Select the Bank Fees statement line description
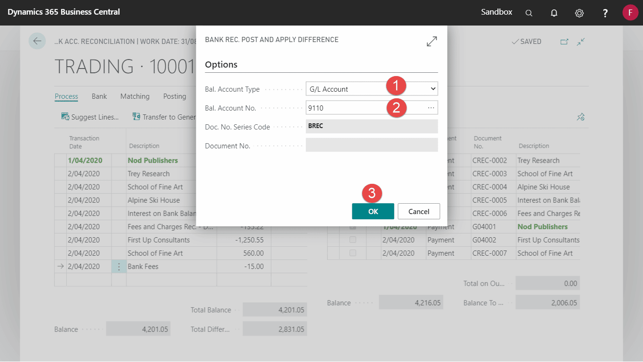Image resolution: width=643 pixels, height=362 pixels. pos(143,267)
